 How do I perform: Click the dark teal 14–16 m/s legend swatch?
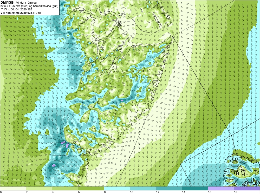(x=195, y=189)
